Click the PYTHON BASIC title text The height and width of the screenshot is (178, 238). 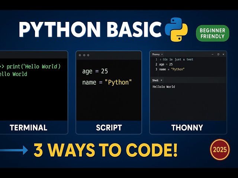(x=90, y=29)
